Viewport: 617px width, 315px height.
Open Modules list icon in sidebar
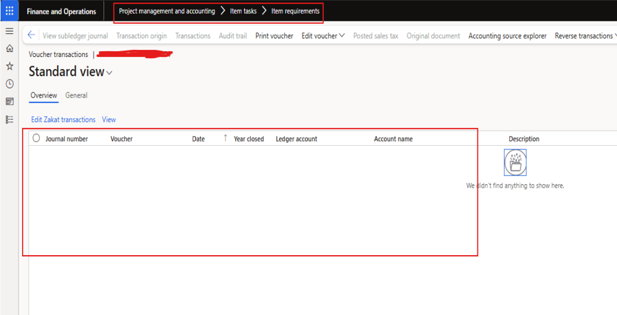pyautogui.click(x=9, y=119)
